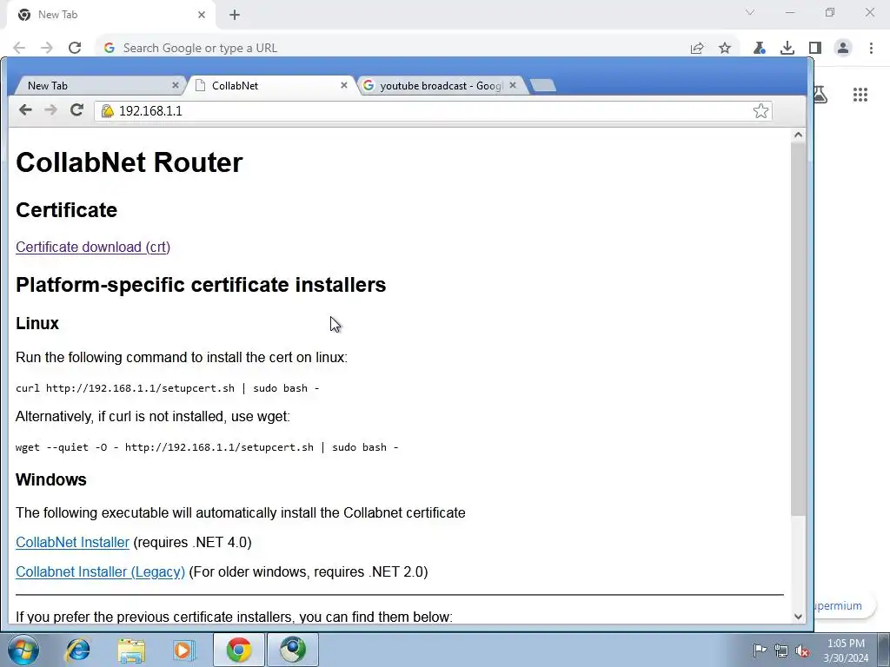
Task: Click the Linux heading
Action: pos(37,323)
